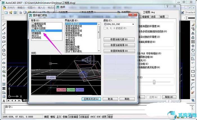
Task: Click 恢复当前元素 button
Action: pos(119,39)
